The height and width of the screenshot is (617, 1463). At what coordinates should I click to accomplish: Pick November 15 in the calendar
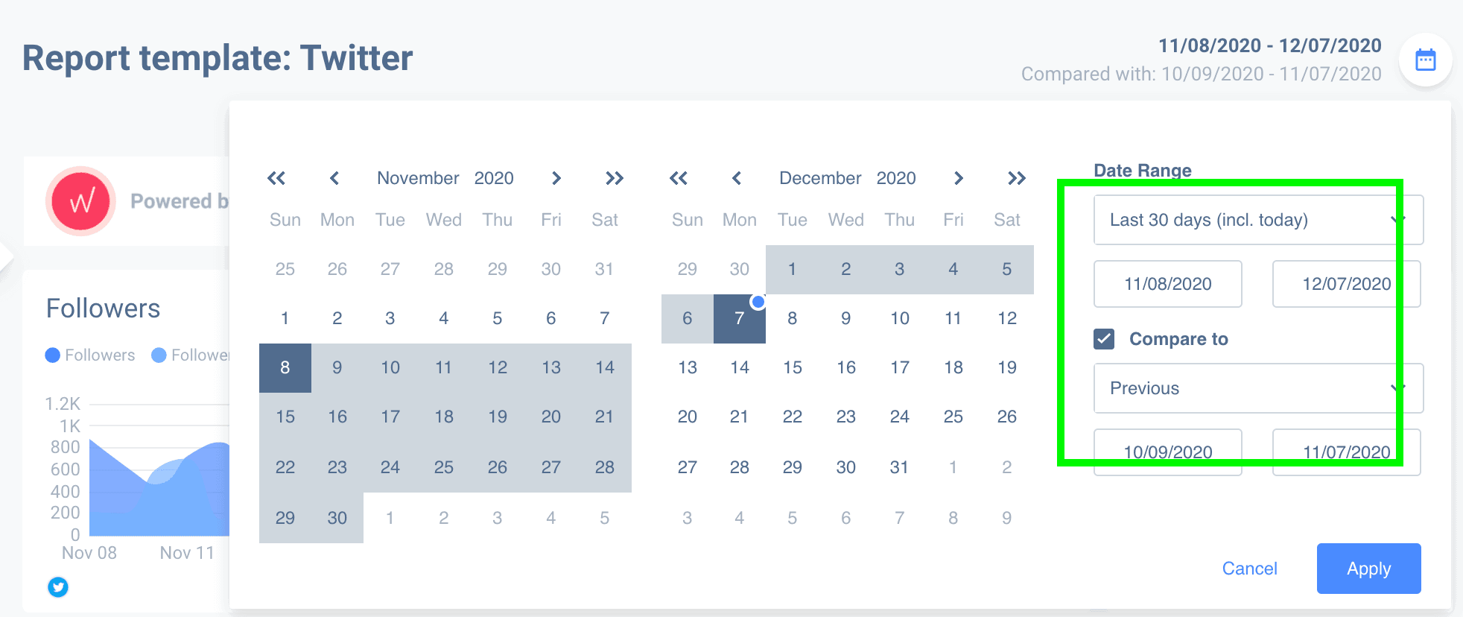tap(285, 417)
